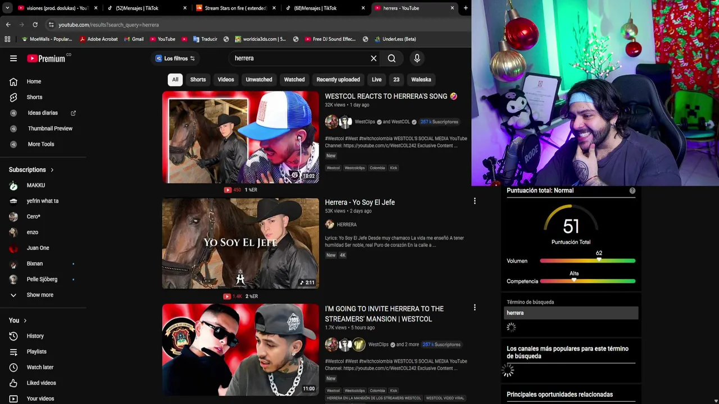719x404 pixels.
Task: Expand the Subscriptions section chevron
Action: click(52, 170)
